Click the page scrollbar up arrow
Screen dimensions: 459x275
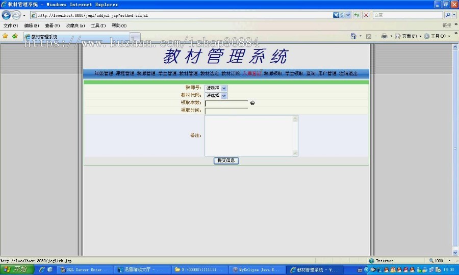455,46
